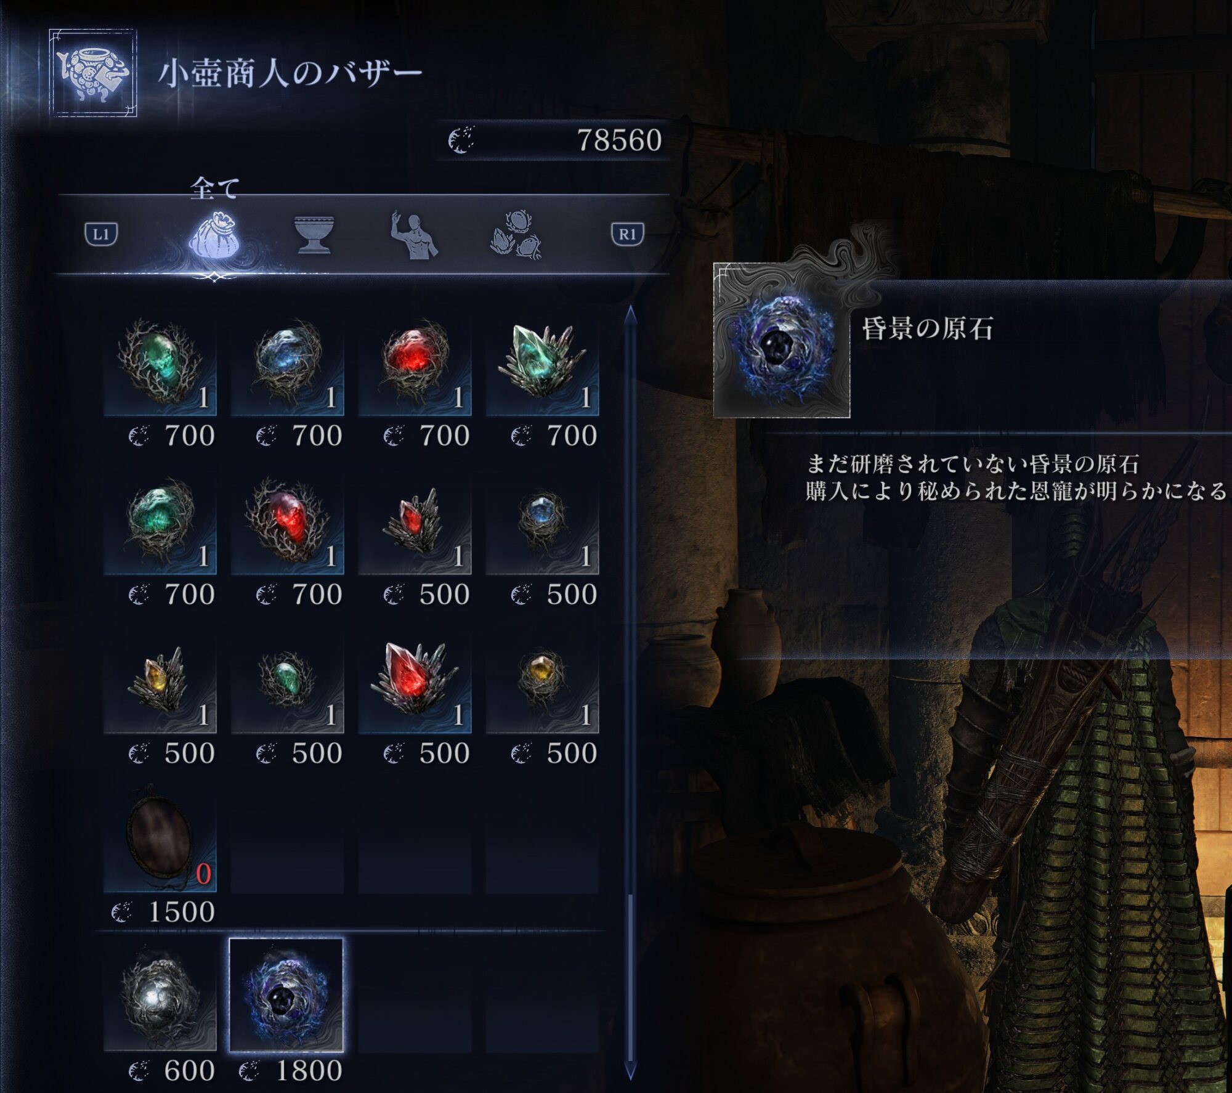Select the 全て pouch category tab
Image resolution: width=1232 pixels, height=1093 pixels.
click(213, 235)
